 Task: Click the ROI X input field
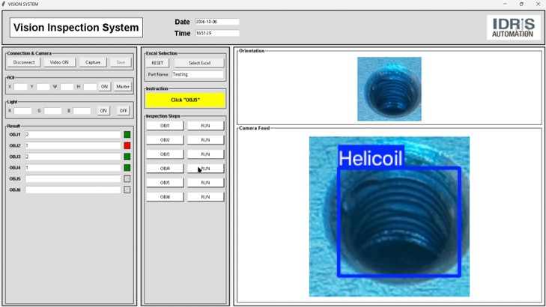point(20,87)
